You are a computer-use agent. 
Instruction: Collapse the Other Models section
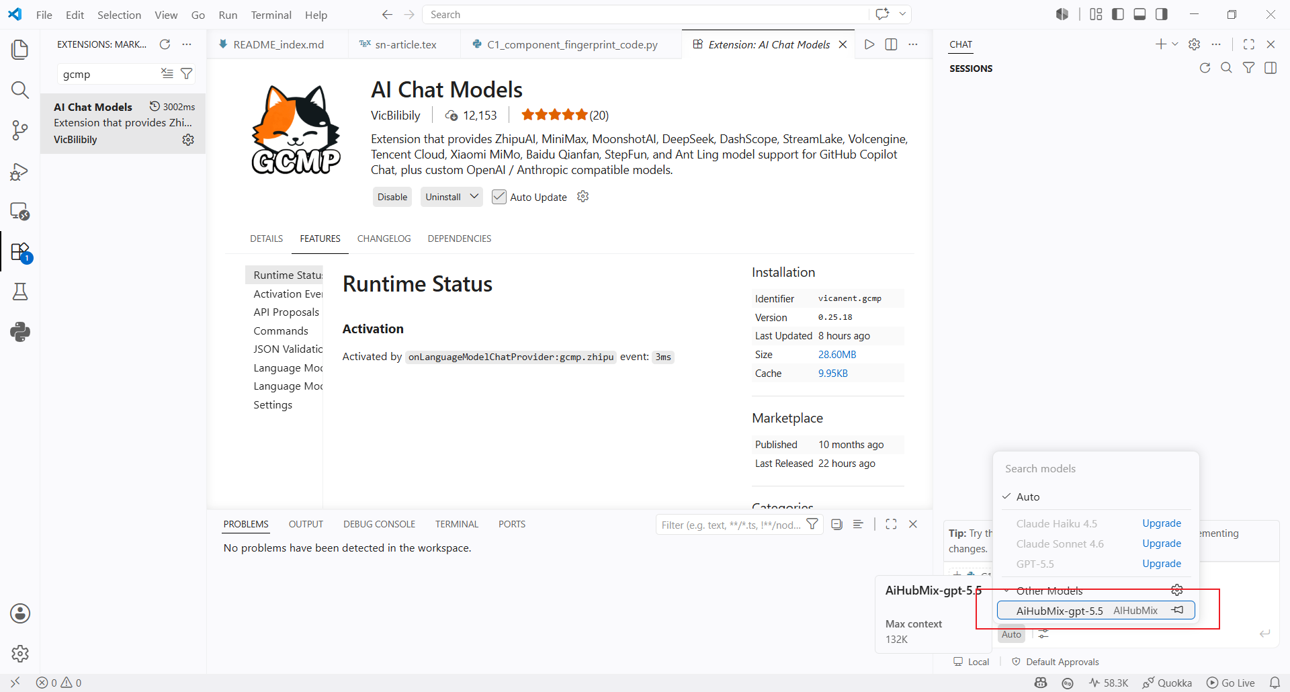click(1006, 591)
